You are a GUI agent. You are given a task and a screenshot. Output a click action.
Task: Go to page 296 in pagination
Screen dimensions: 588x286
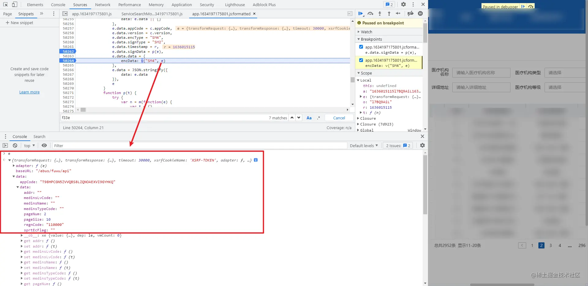coord(582,245)
